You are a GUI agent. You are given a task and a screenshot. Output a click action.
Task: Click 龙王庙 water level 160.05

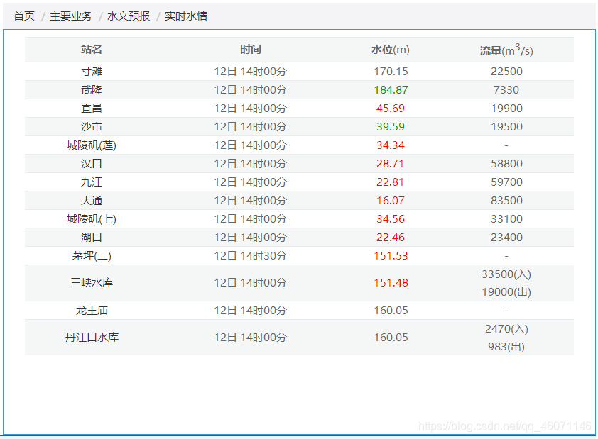(391, 311)
